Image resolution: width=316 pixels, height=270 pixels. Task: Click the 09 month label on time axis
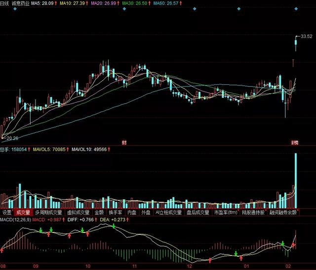[x=36, y=266]
